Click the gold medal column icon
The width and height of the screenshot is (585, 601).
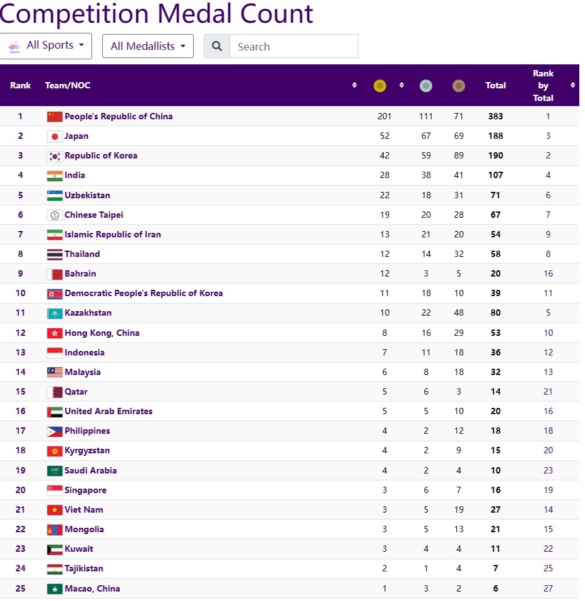tap(379, 86)
